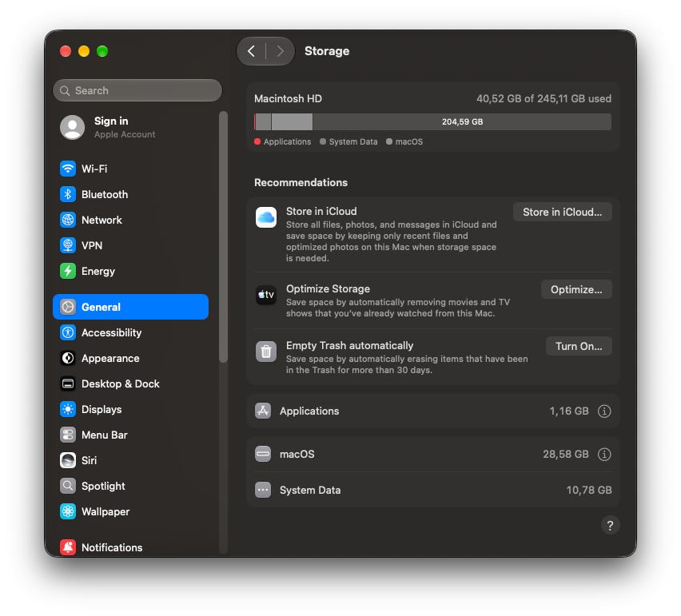Open Desktop & Dock icon
Viewport: 681px width, 616px height.
(x=68, y=384)
